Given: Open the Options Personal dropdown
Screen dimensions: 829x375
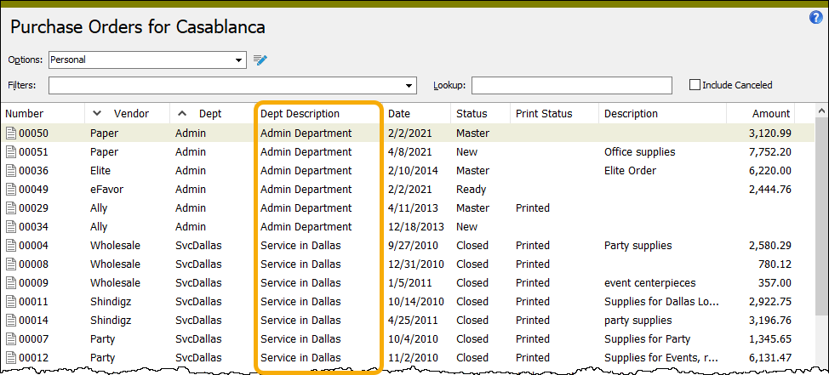Looking at the screenshot, I should click(147, 60).
